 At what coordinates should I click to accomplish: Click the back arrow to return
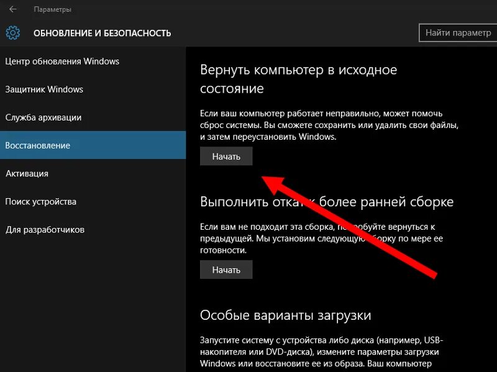tap(12, 9)
